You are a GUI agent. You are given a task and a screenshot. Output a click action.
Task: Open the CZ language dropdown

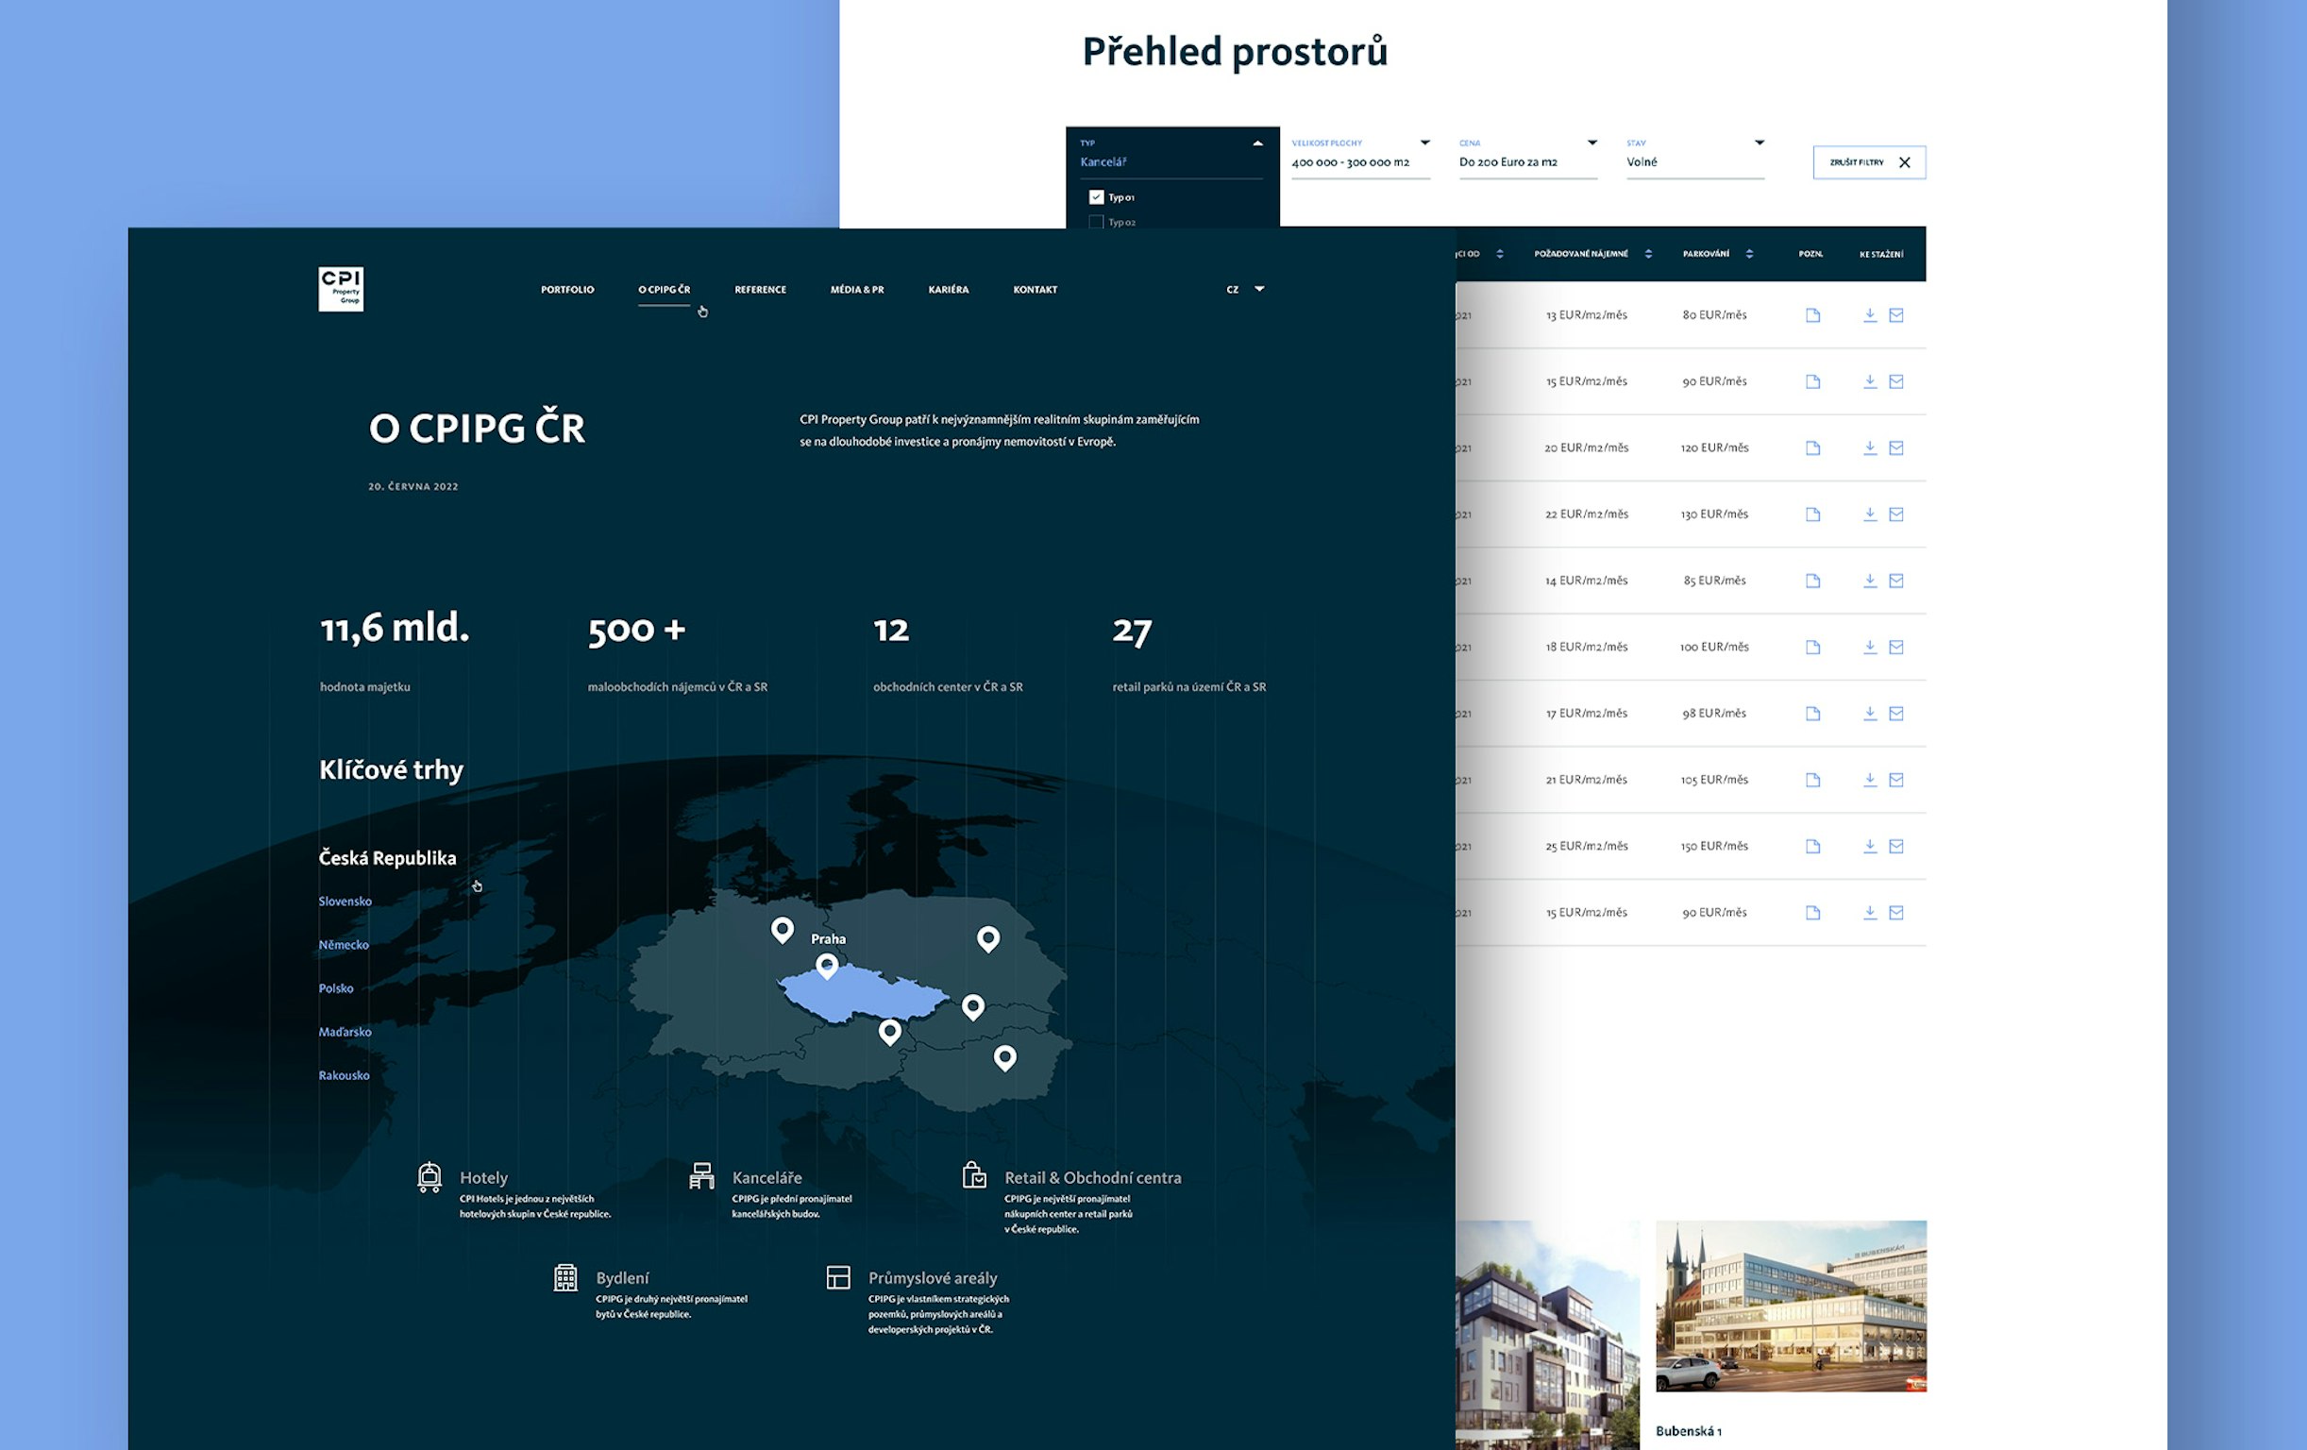click(1245, 289)
